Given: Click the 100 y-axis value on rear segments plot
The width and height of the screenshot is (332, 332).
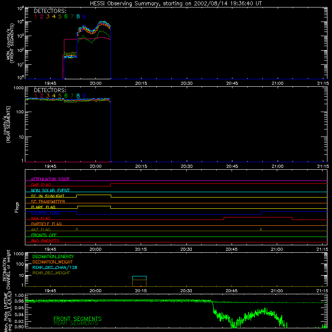Looking at the screenshot, I should click(x=20, y=112).
